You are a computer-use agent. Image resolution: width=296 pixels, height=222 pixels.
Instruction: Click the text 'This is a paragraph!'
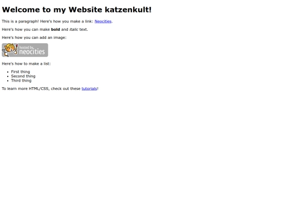pyautogui.click(x=20, y=21)
